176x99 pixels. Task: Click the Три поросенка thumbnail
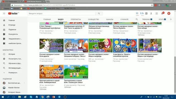click(76, 72)
